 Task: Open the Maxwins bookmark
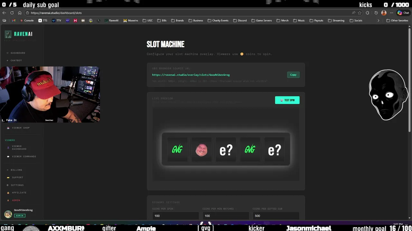click(x=131, y=21)
